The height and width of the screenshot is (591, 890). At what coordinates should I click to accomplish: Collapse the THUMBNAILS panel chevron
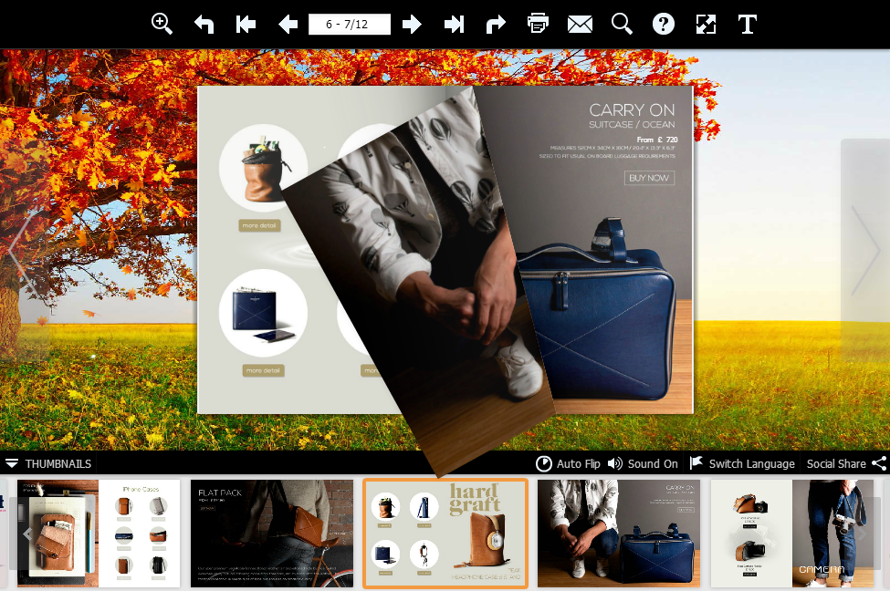pyautogui.click(x=11, y=463)
